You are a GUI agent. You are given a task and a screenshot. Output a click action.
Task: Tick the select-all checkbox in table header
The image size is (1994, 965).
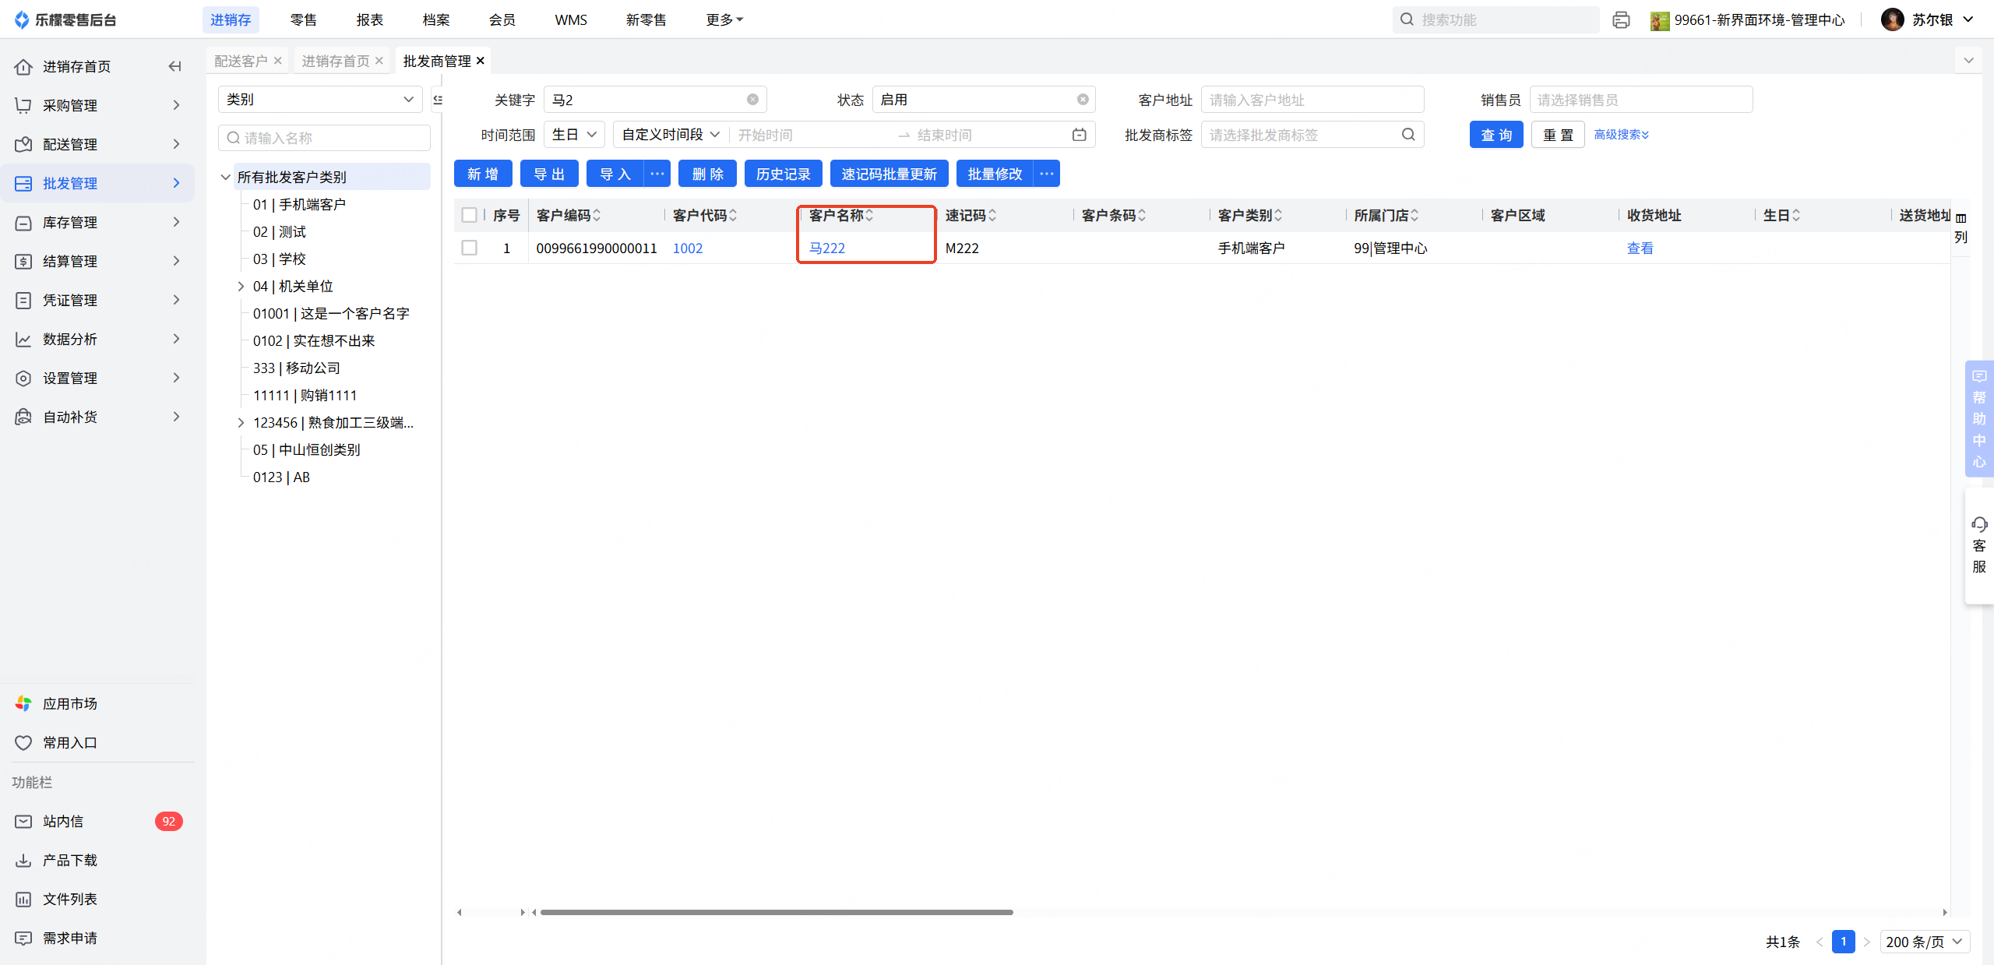pos(469,215)
